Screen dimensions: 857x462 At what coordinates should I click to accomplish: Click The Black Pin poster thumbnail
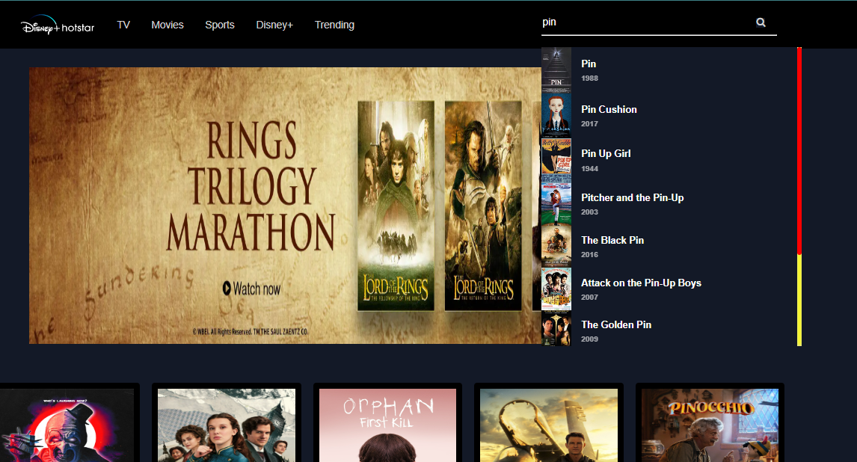[556, 246]
